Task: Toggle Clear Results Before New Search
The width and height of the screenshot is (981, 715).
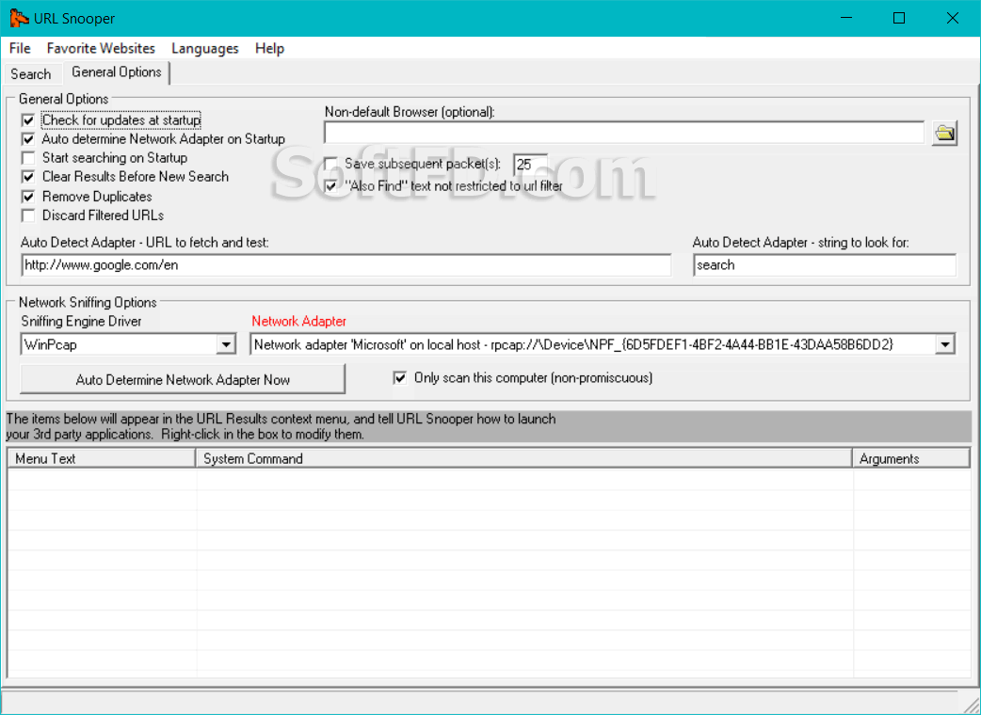Action: 28,177
